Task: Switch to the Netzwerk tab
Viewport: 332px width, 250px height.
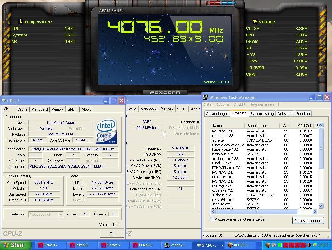Action: [x=285, y=114]
